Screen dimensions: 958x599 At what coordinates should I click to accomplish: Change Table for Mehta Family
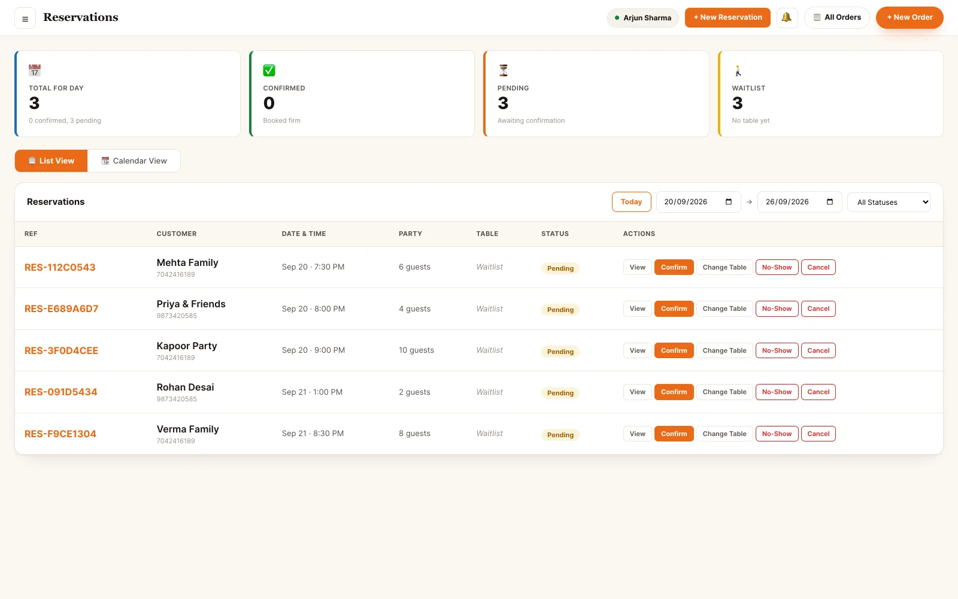724,267
